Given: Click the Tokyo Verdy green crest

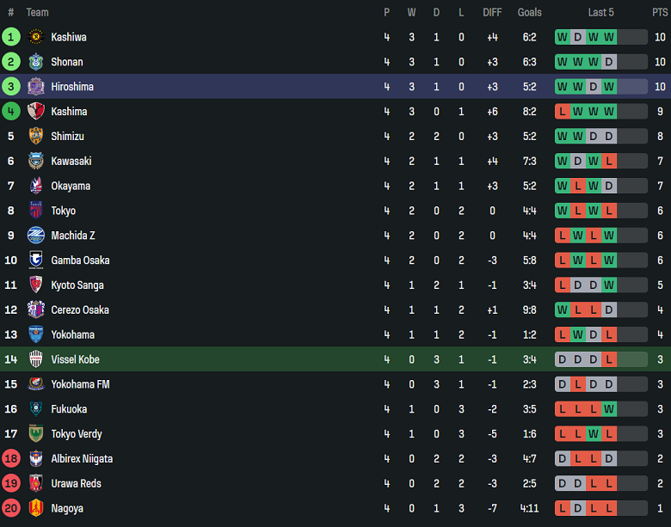Looking at the screenshot, I should (36, 434).
